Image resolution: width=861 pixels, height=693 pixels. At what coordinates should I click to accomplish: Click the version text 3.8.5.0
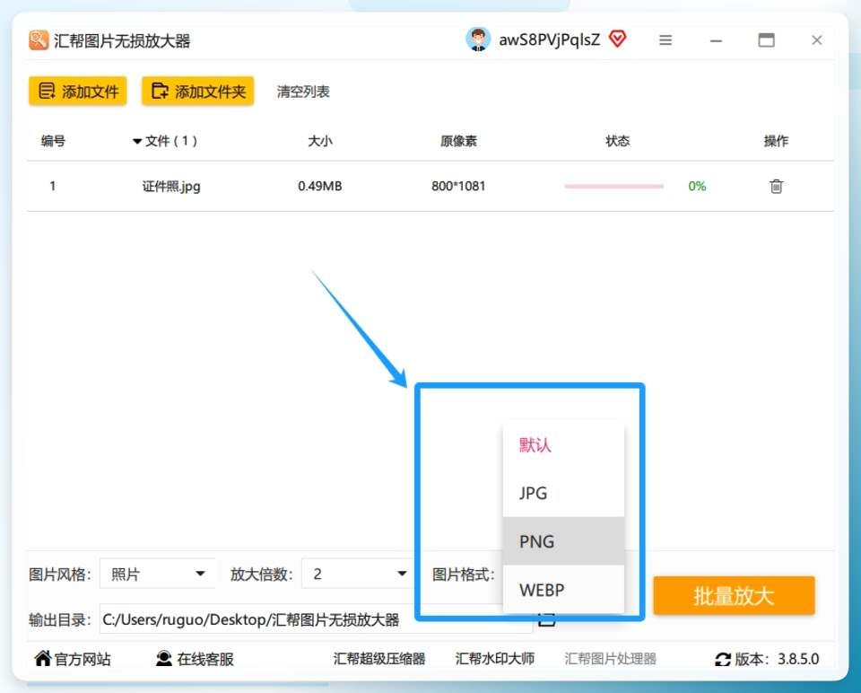coord(798,659)
